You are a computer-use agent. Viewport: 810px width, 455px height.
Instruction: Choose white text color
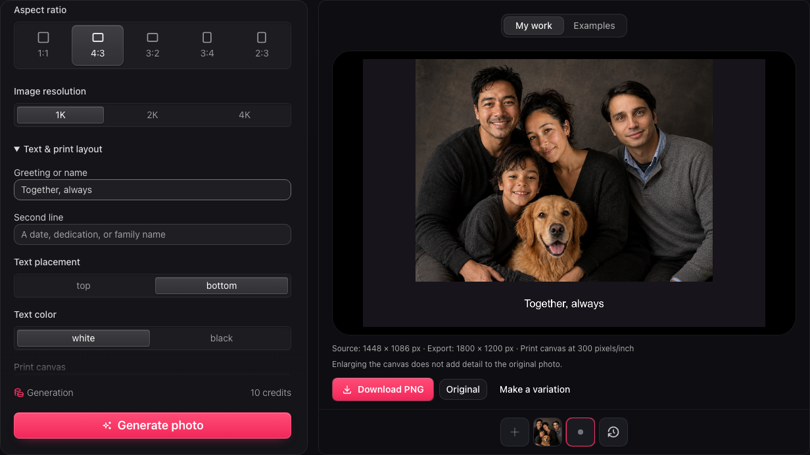[83, 338]
